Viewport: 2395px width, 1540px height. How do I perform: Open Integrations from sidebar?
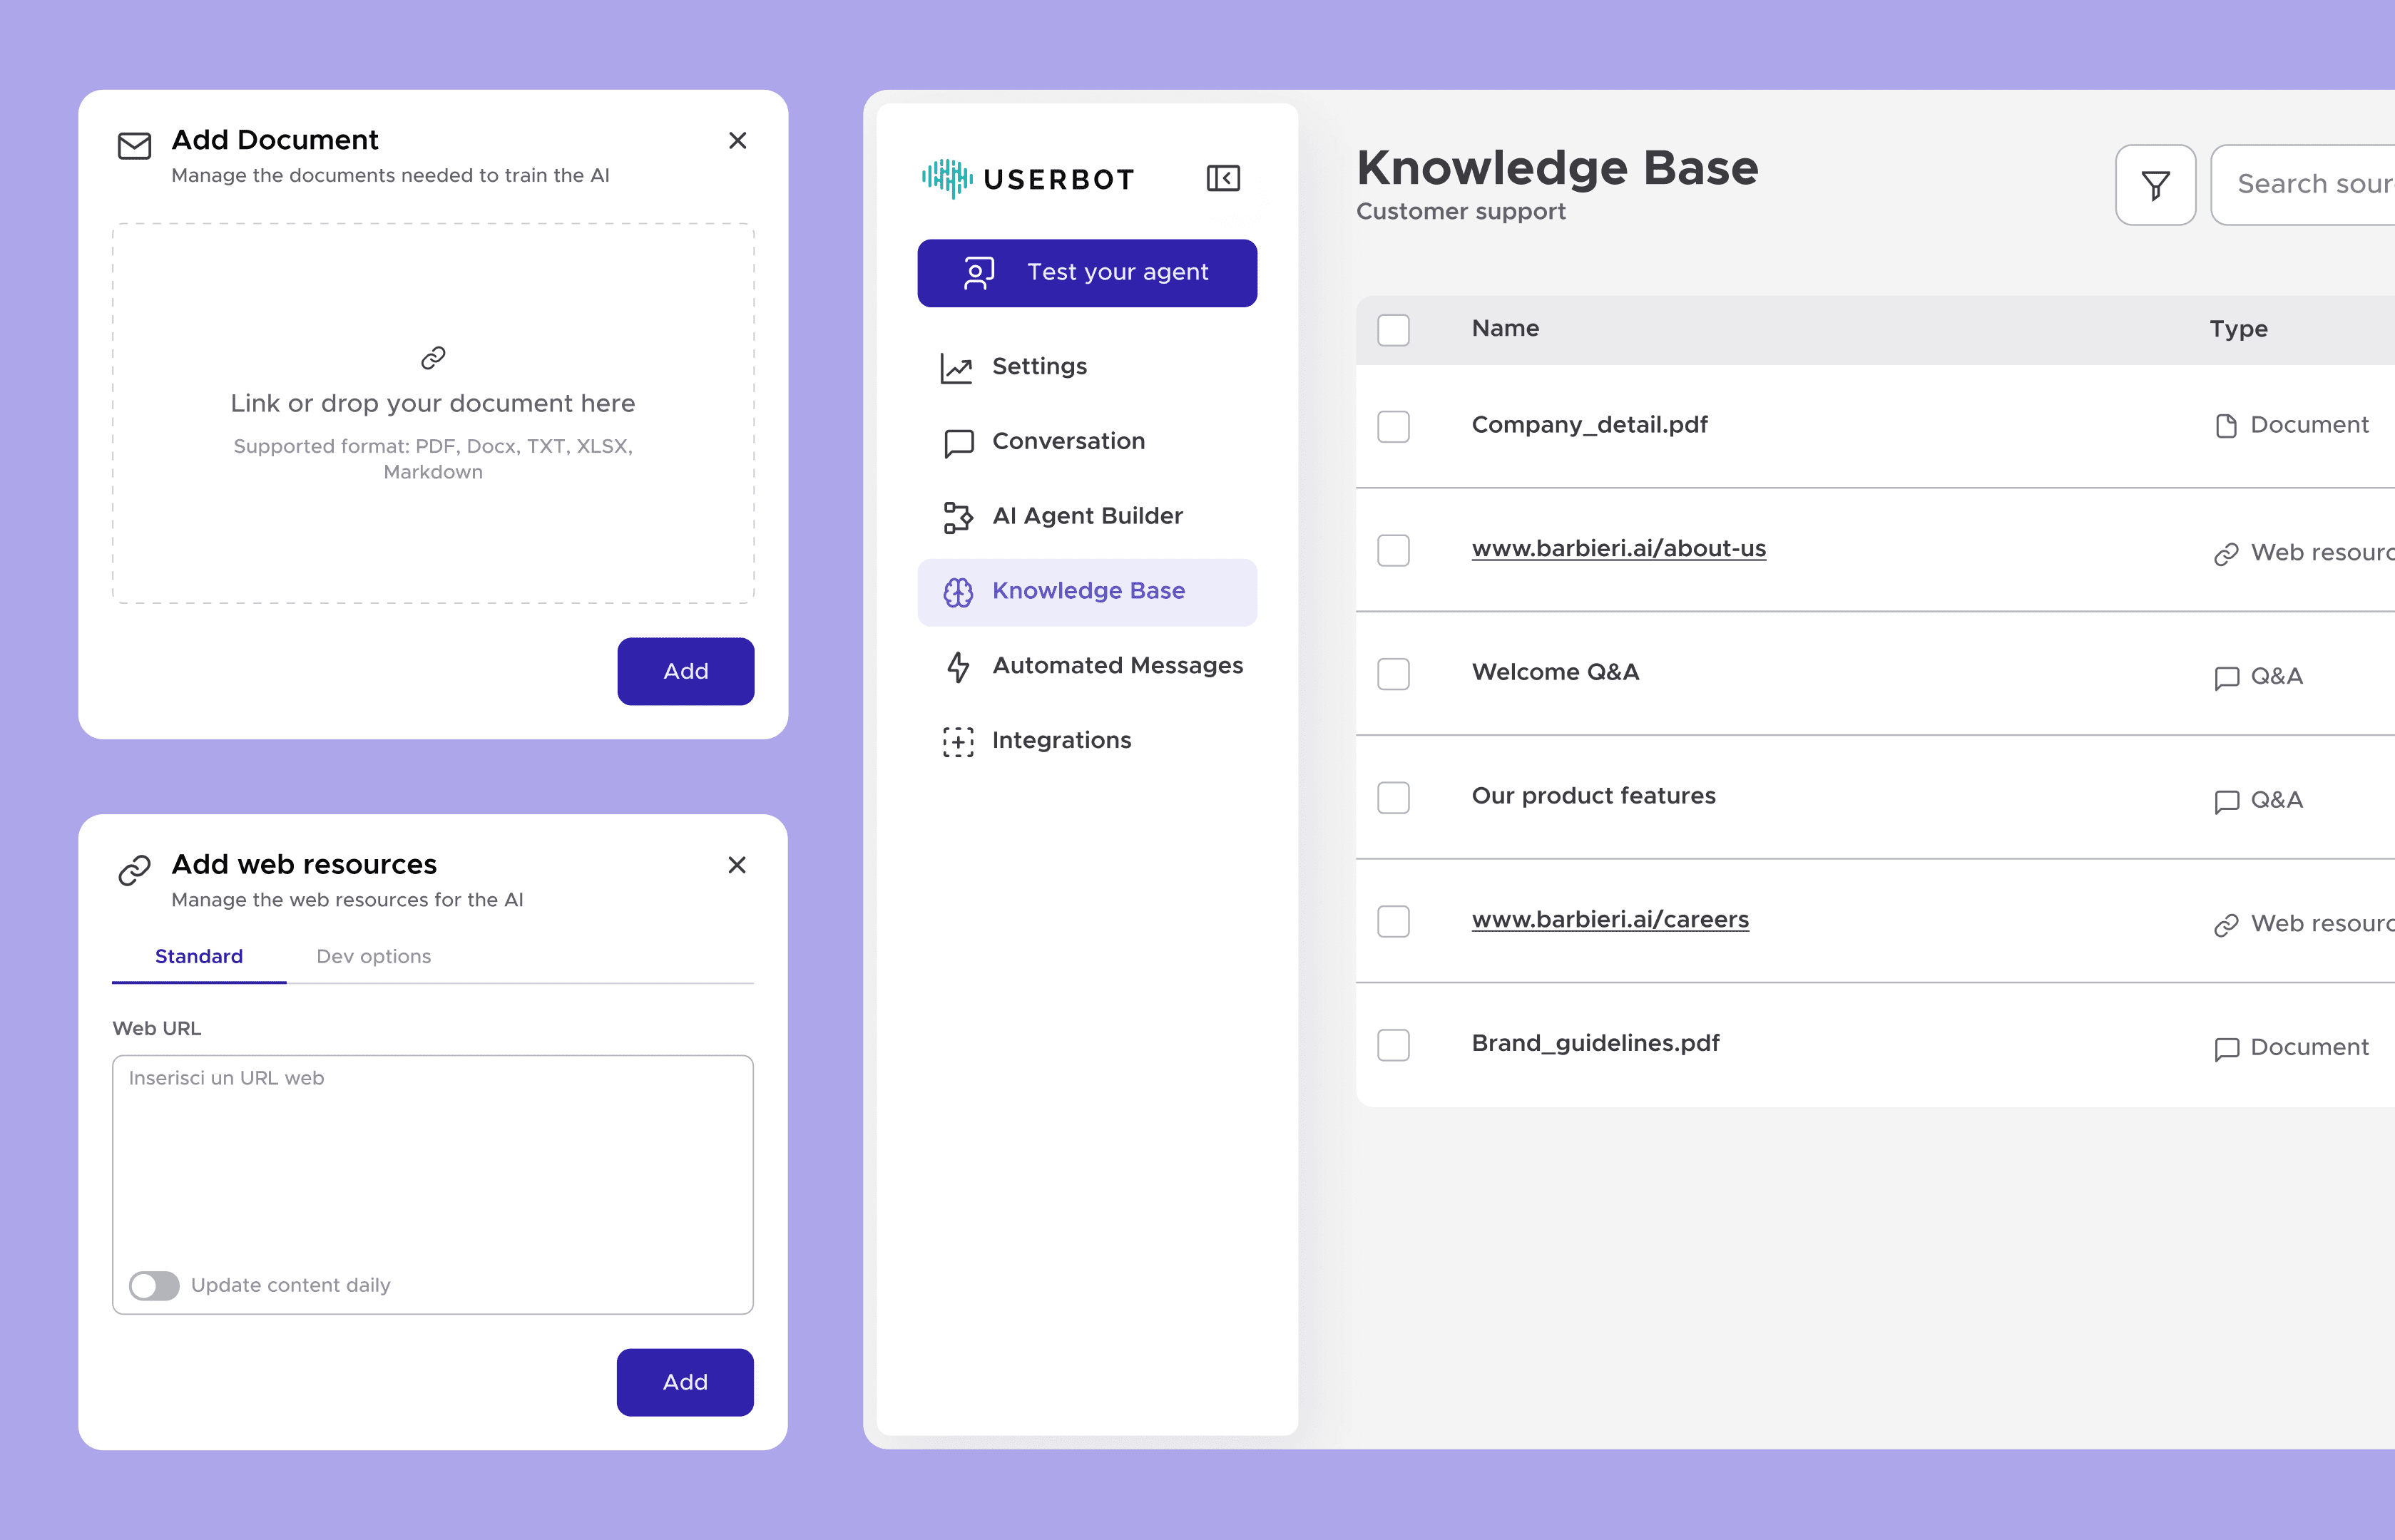tap(1061, 741)
